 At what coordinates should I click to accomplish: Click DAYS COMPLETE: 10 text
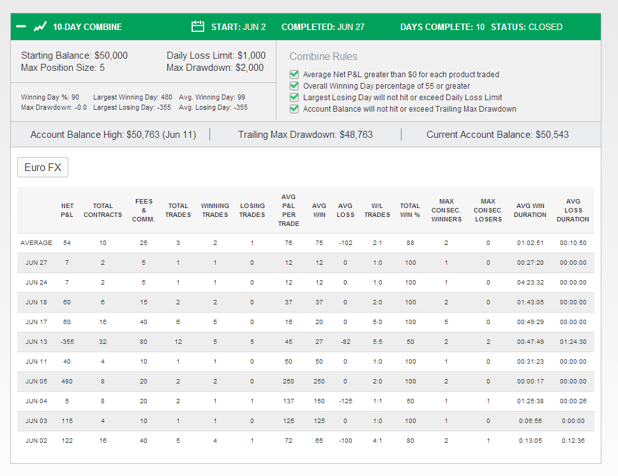click(x=442, y=27)
